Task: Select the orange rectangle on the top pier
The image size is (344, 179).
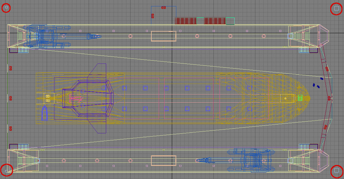Action: pos(164,36)
